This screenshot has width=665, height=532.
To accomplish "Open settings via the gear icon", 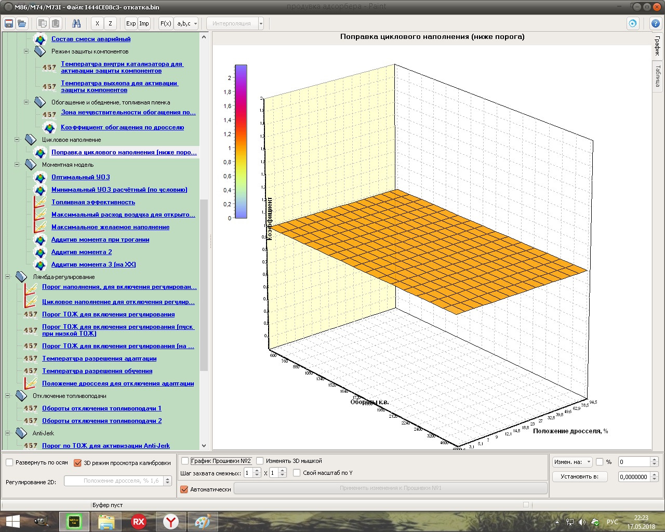I will (632, 23).
